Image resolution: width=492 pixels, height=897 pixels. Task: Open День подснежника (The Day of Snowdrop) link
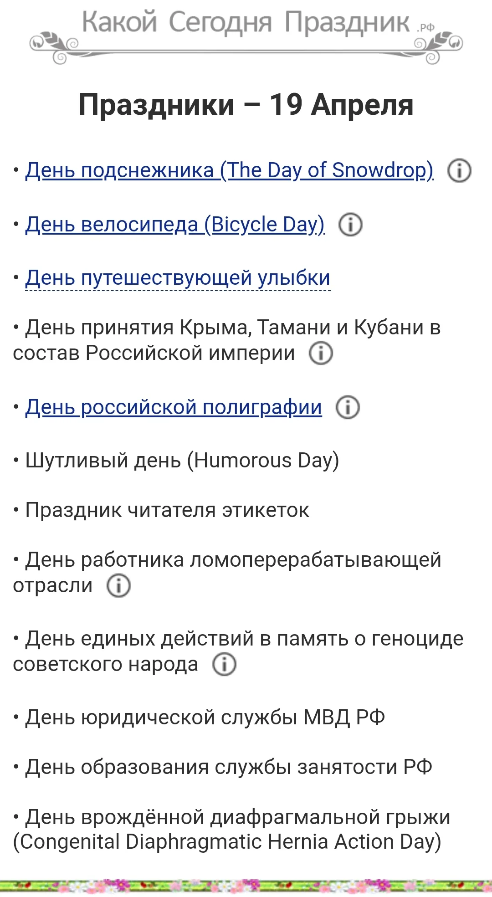pyautogui.click(x=229, y=170)
